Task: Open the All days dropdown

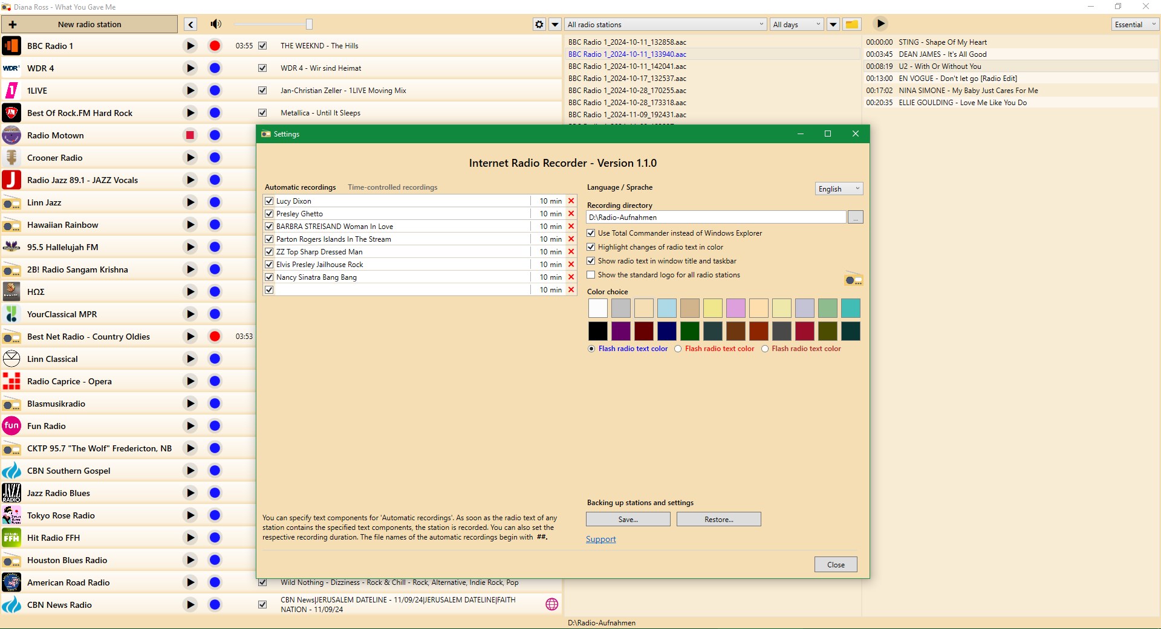Action: coord(796,24)
